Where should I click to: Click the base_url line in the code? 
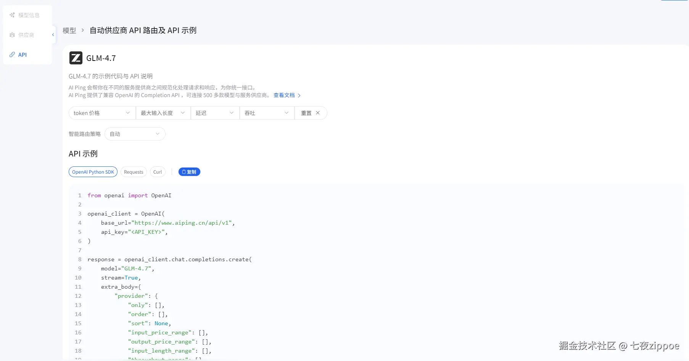point(168,223)
